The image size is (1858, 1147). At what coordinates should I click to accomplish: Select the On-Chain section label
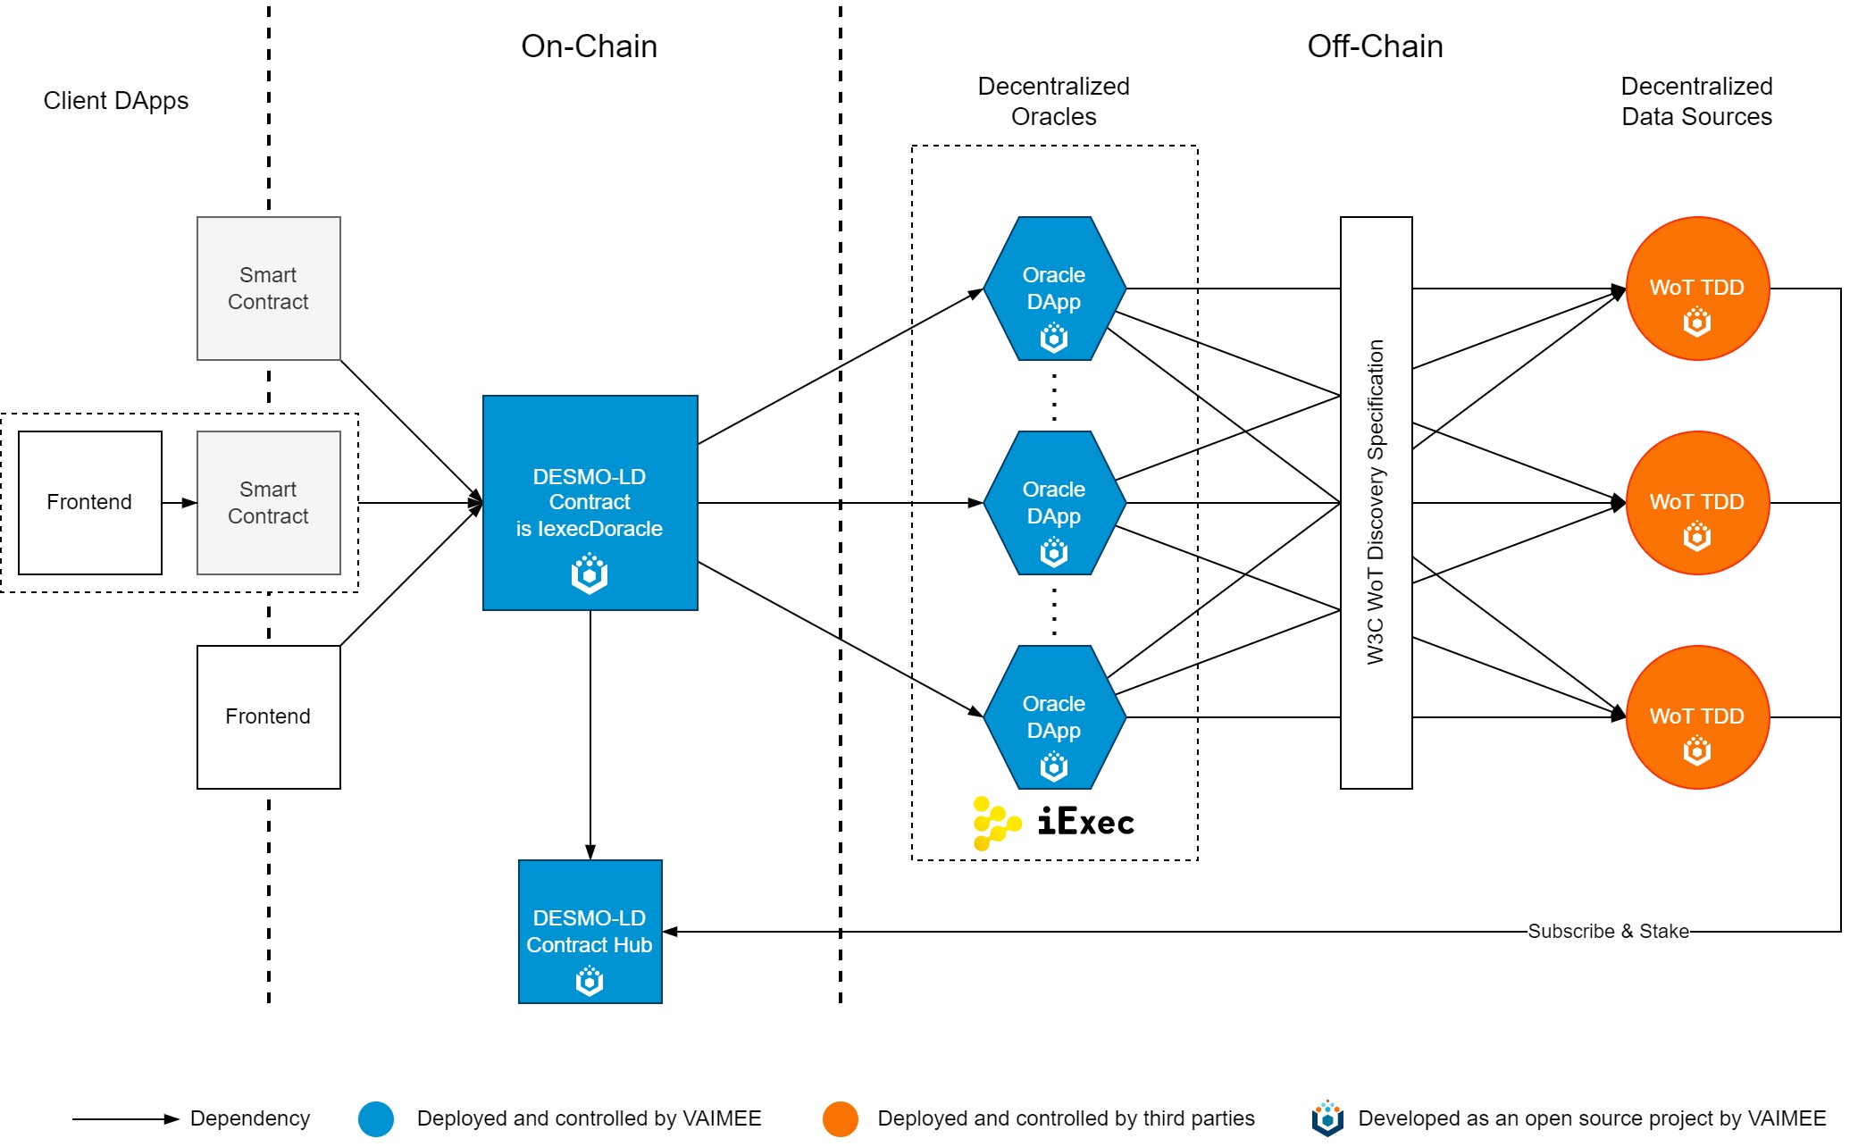[x=598, y=46]
